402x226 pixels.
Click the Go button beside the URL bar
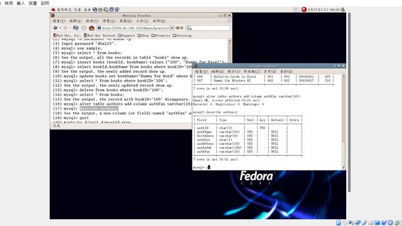(x=180, y=28)
